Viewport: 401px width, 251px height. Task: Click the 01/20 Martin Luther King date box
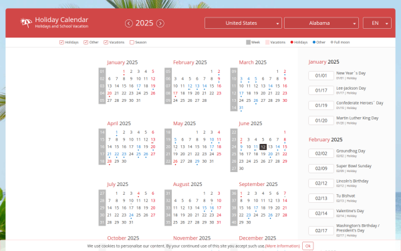coord(321,120)
